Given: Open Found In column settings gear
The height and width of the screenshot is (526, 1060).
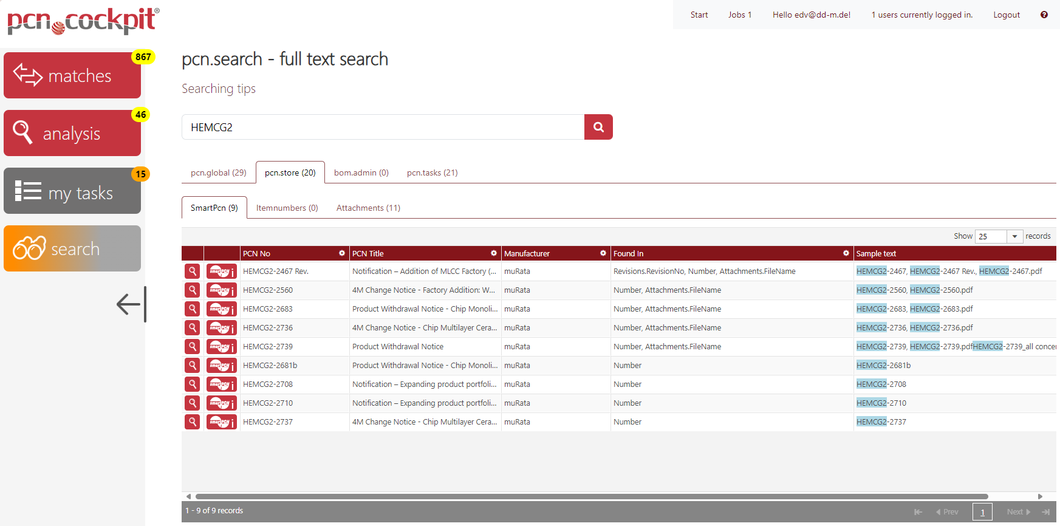Looking at the screenshot, I should click(846, 253).
